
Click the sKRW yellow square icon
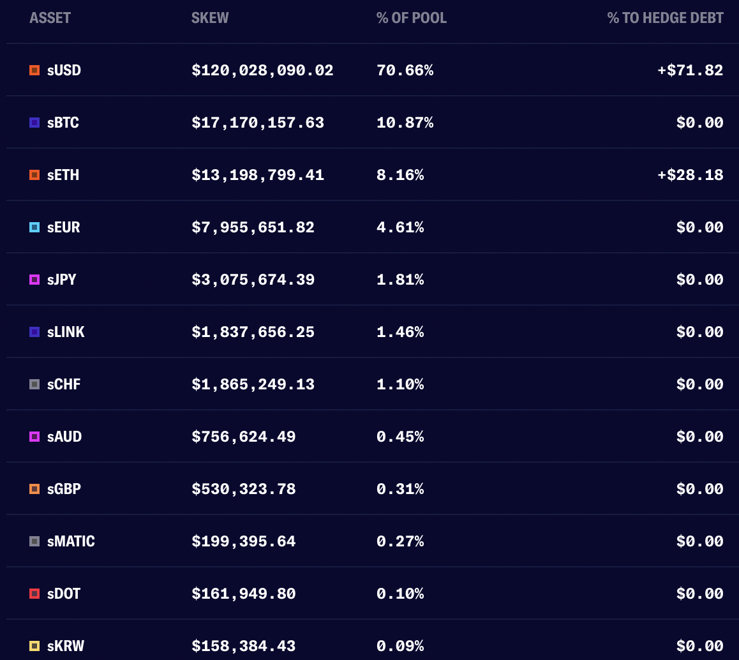34,646
